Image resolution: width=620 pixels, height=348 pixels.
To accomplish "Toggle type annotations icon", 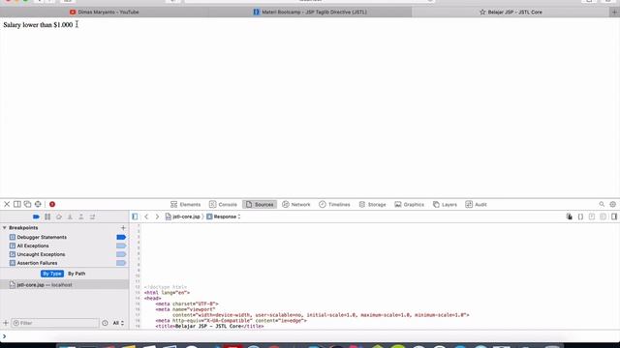I will click(x=592, y=217).
